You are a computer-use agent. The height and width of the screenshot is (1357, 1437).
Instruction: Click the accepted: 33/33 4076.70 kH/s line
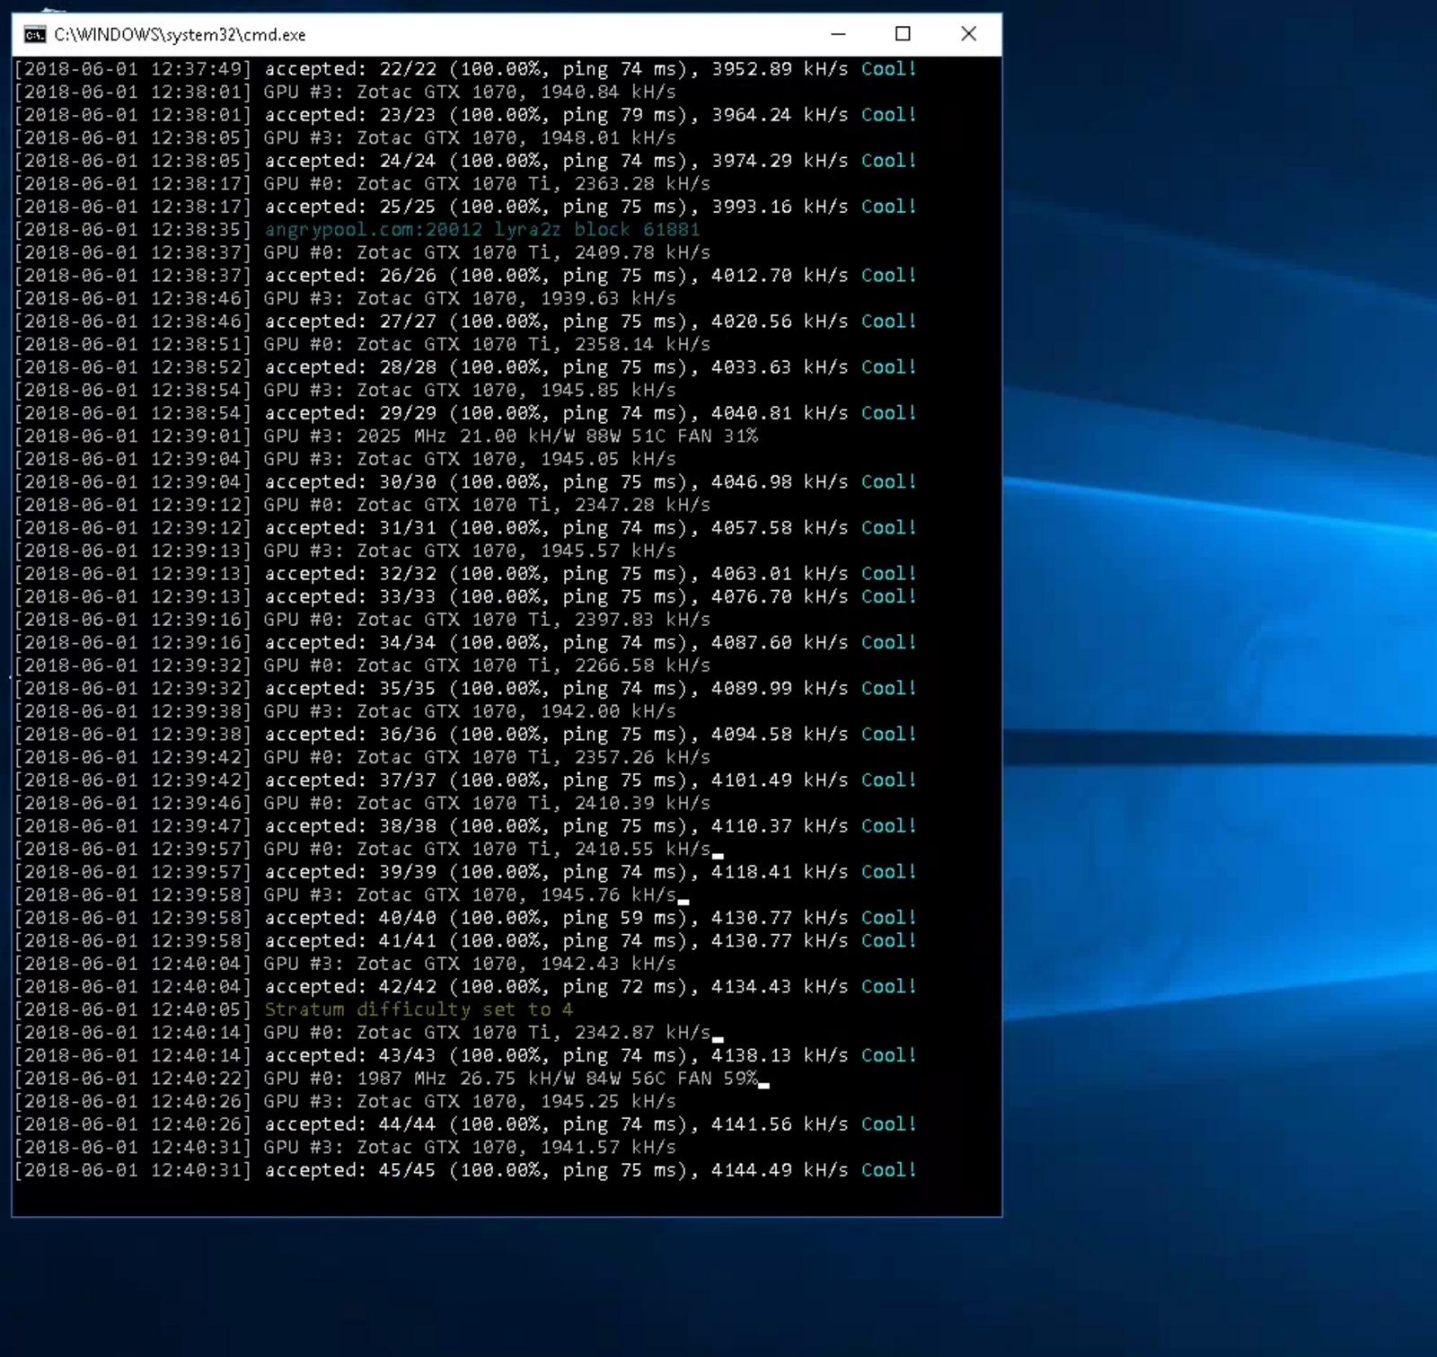tap(466, 596)
